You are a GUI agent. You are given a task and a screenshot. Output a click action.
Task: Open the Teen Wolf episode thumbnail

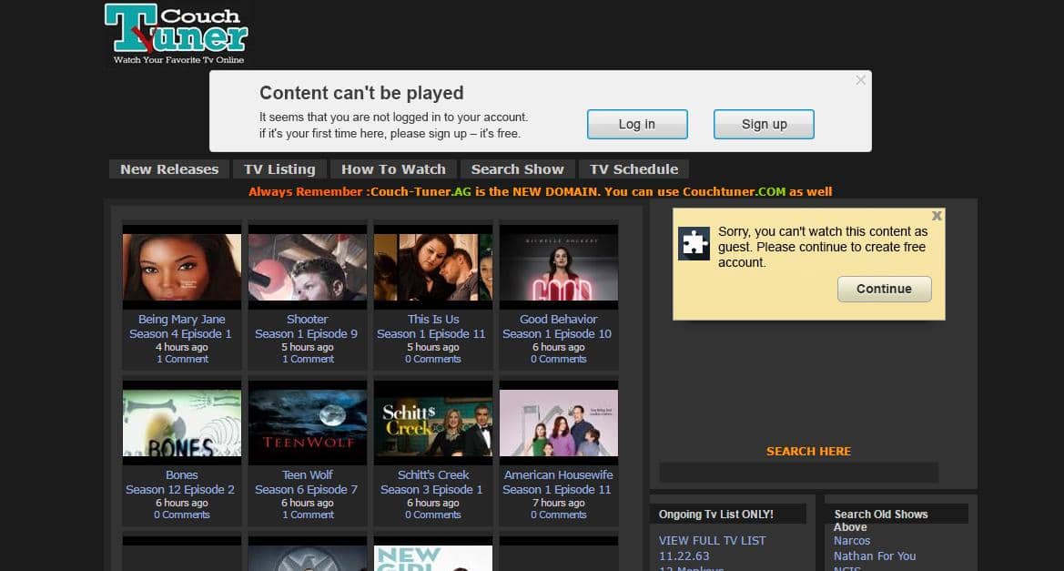click(308, 423)
